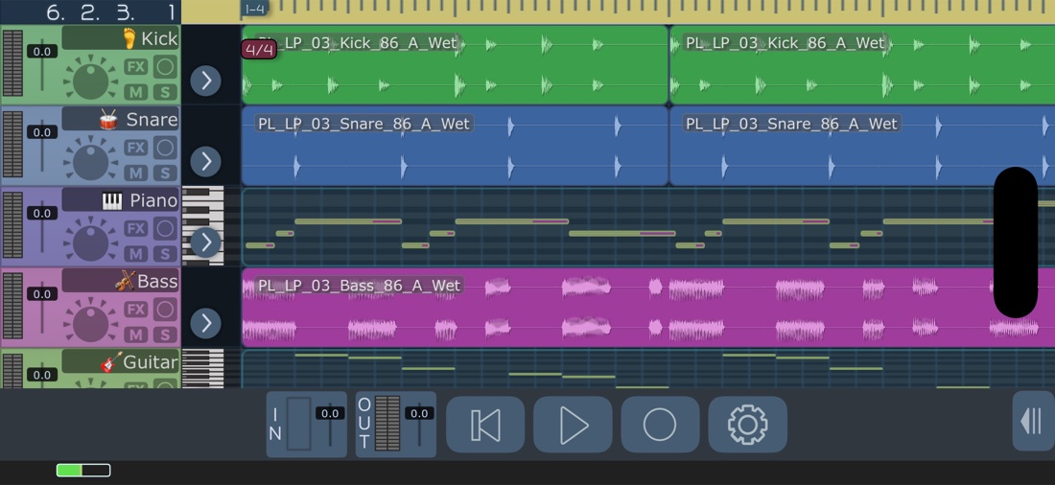1055x485 pixels.
Task: Start playback with Play button
Action: coord(573,425)
